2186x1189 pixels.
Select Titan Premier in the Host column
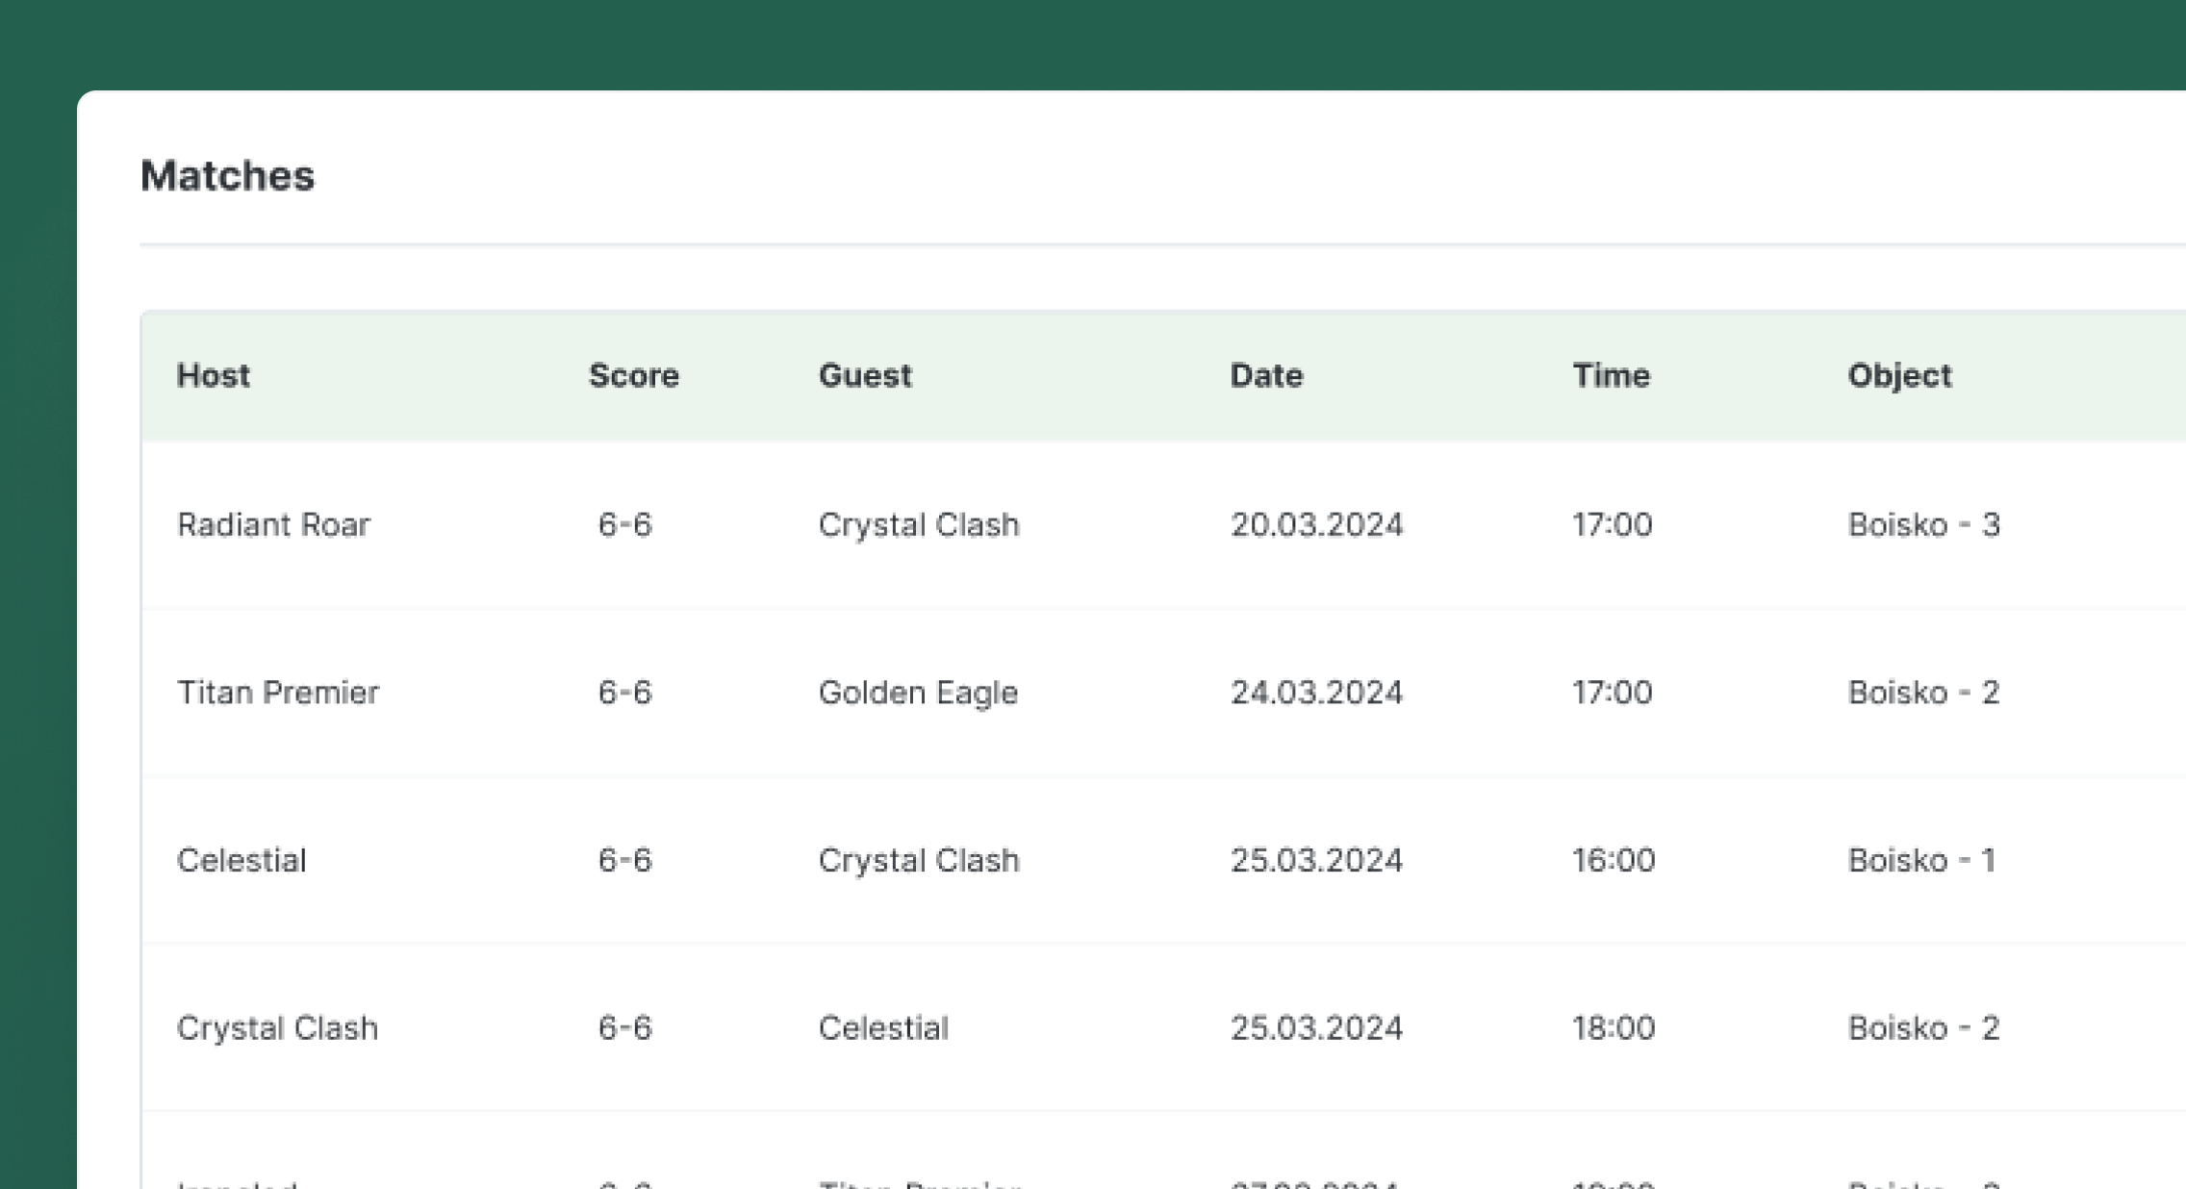(x=277, y=693)
